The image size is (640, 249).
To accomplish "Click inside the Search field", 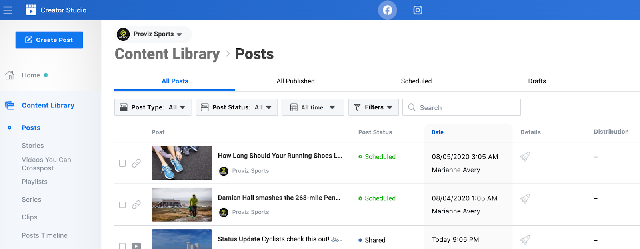I will click(462, 107).
